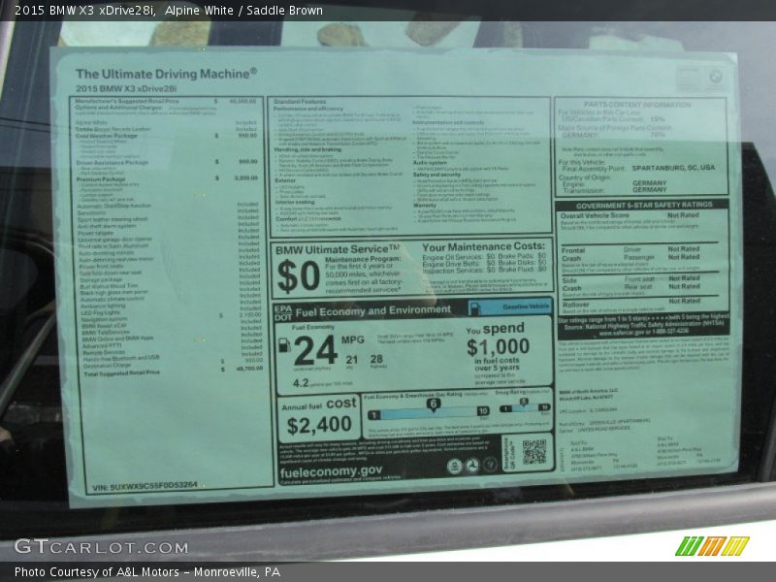Click the EPA DOT badge
The width and height of the screenshot is (776, 582).
point(283,311)
